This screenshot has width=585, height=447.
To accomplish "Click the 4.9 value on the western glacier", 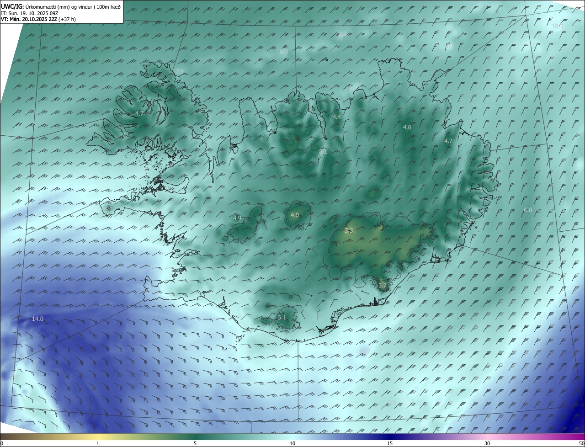I will (237, 218).
